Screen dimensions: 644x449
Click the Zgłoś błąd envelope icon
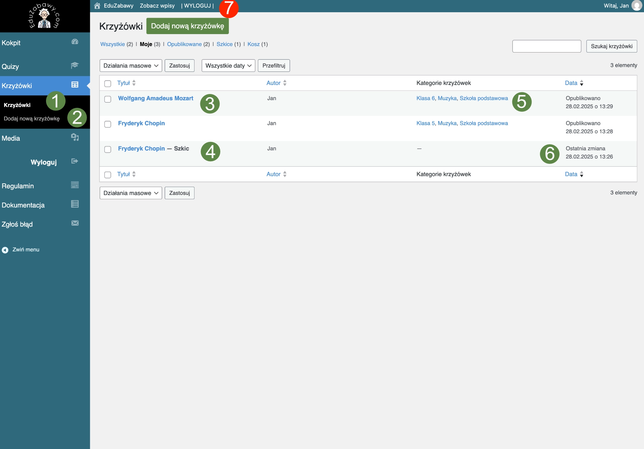click(75, 223)
